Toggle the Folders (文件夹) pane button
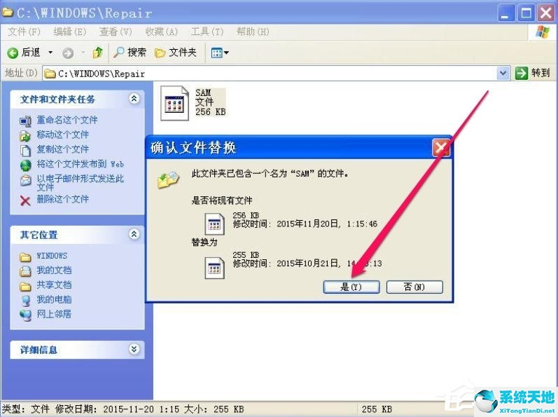558x417 pixels. tap(176, 53)
